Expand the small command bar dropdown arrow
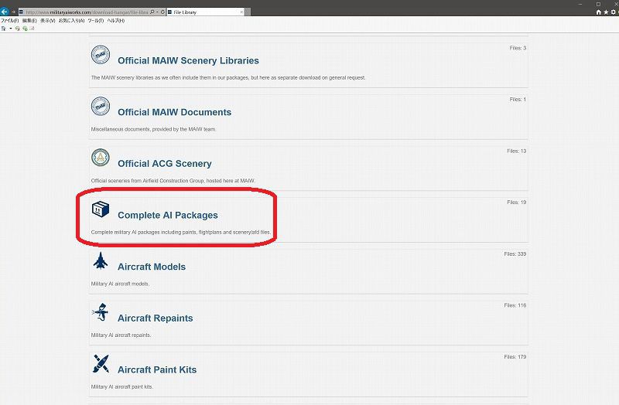This screenshot has width=619, height=405. point(11,29)
